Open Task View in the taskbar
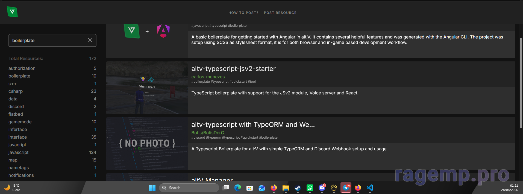This screenshot has height=194, width=523. [x=226, y=188]
